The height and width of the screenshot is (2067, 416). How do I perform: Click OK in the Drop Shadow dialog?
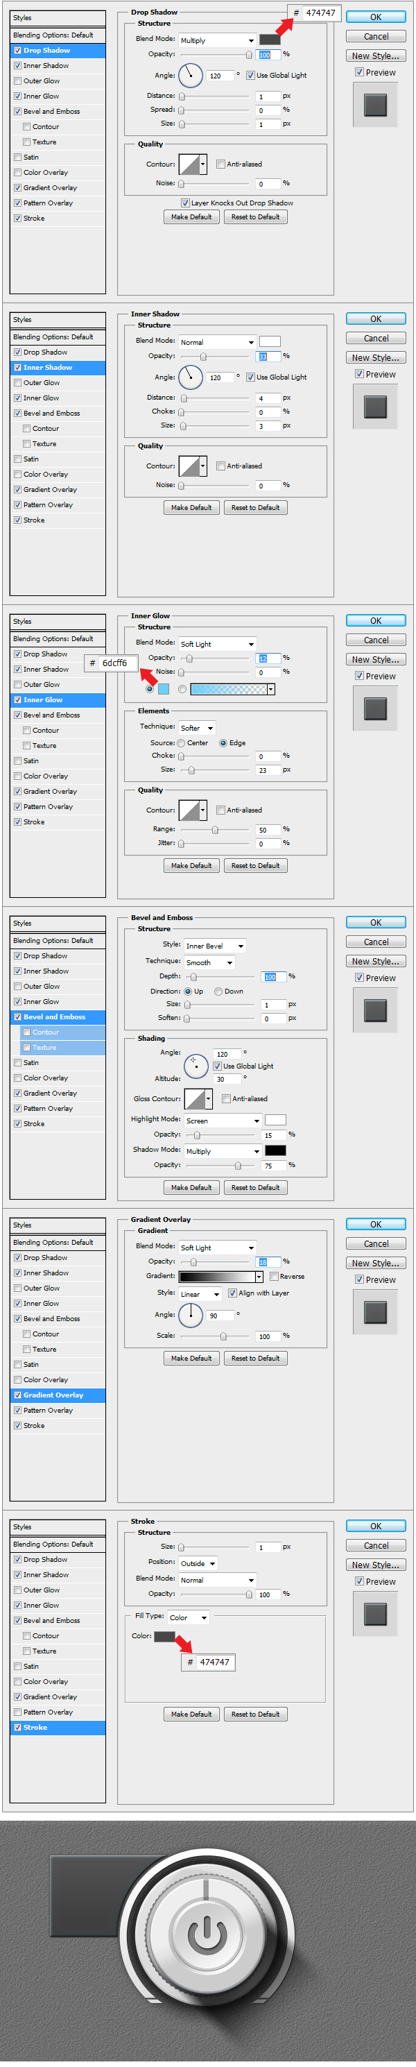376,17
